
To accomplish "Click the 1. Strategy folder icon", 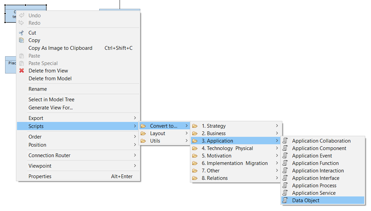I will [x=195, y=126].
